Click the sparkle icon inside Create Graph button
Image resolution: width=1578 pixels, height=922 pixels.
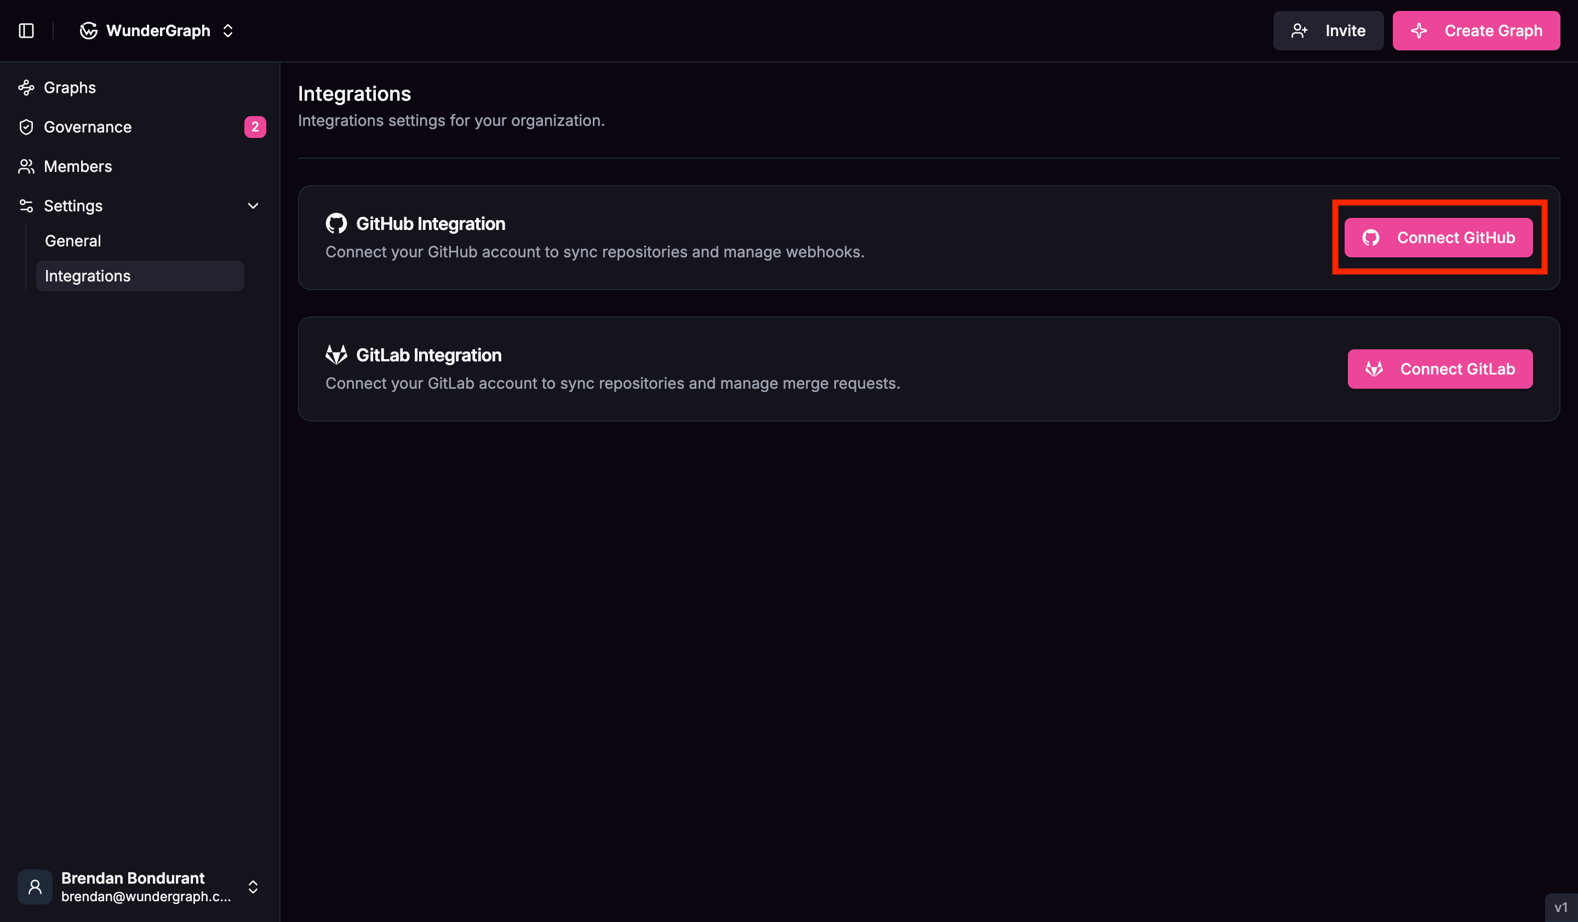coord(1419,30)
